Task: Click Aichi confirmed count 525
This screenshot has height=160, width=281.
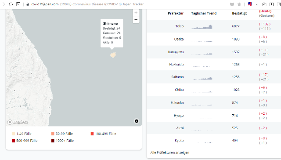Action: [235, 128]
